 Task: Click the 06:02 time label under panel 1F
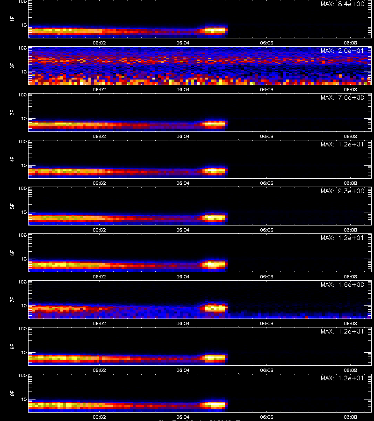coord(99,43)
